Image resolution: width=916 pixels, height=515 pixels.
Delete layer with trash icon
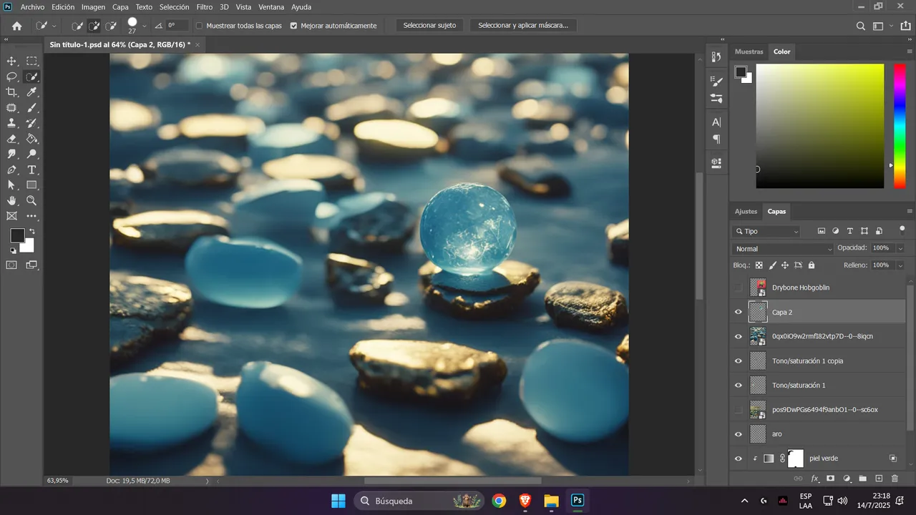pyautogui.click(x=895, y=478)
